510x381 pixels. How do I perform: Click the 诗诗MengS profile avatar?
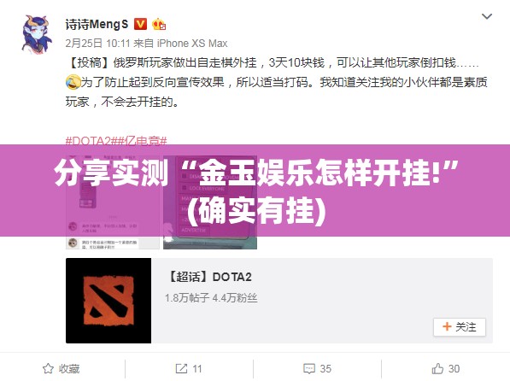[x=37, y=34]
